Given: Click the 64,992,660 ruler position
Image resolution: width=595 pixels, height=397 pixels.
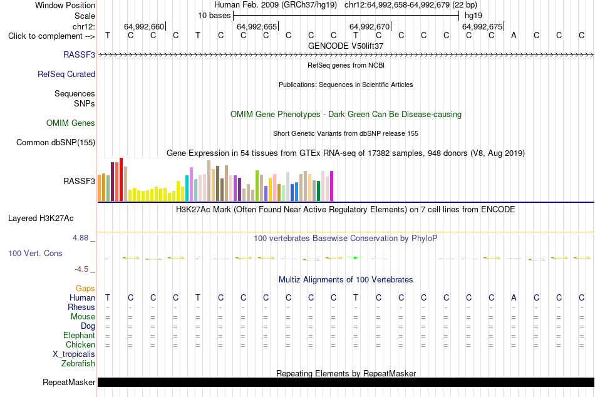Looking at the screenshot, I should pos(144,26).
